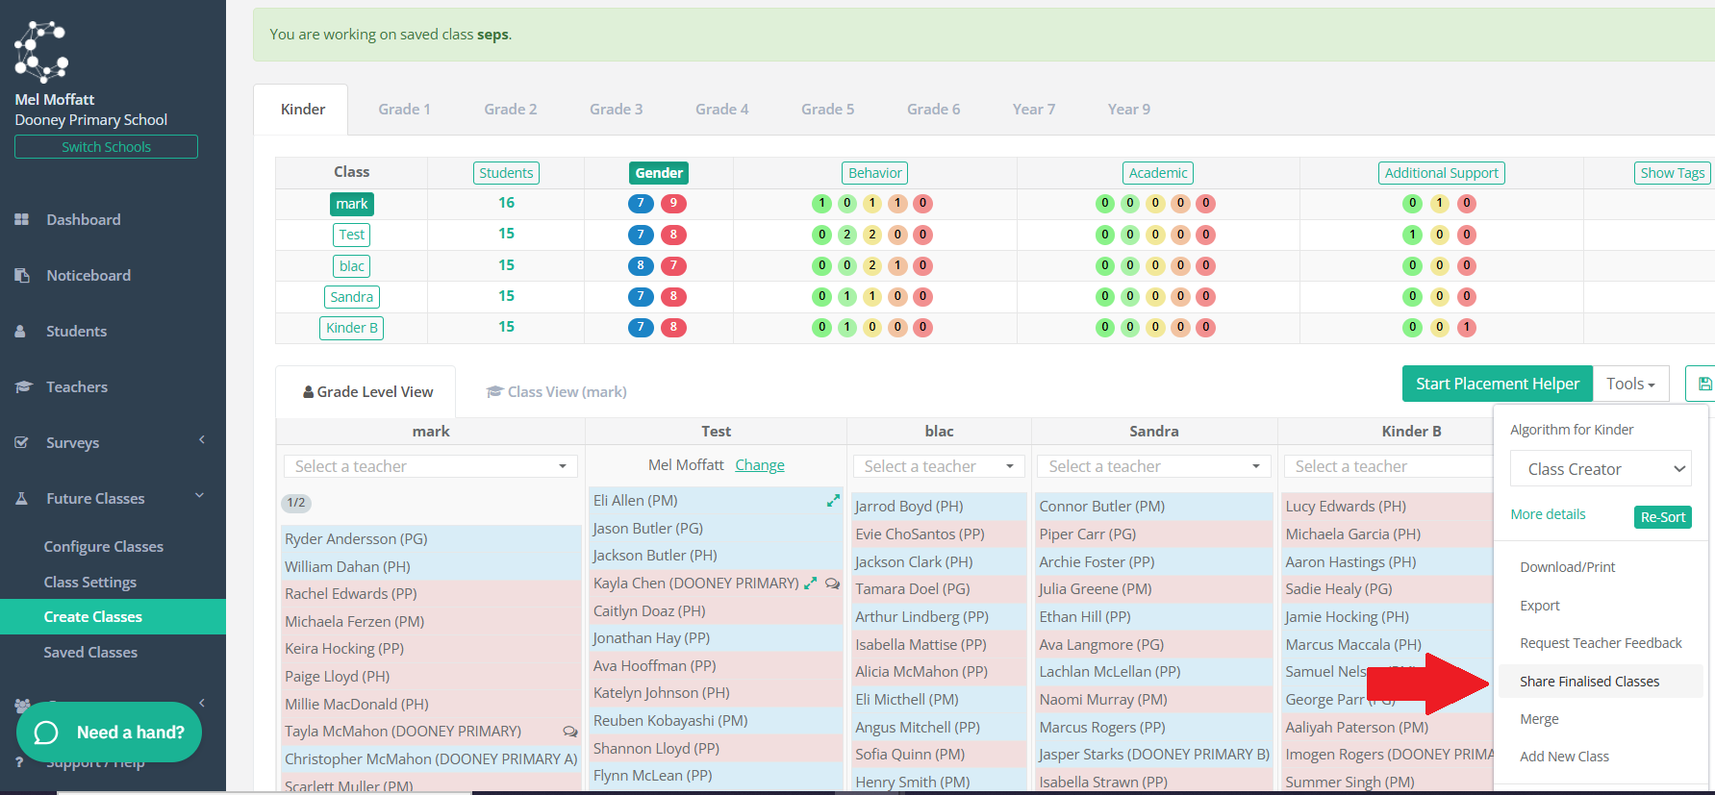
Task: Select Share Finalised Classes menu item
Action: tap(1589, 682)
